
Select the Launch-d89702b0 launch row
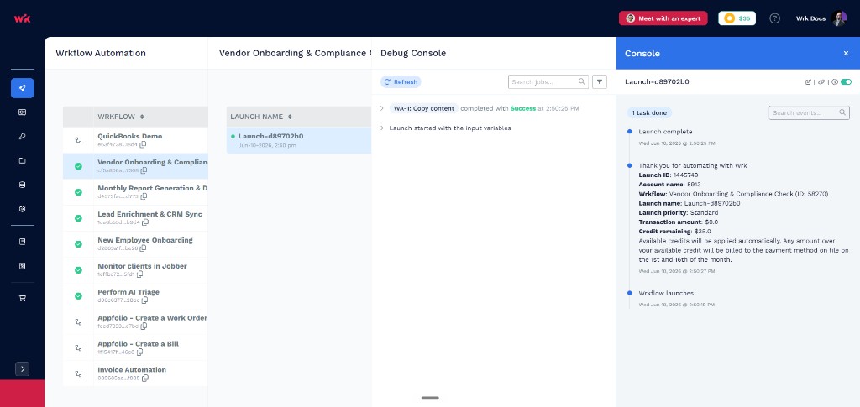[299, 140]
